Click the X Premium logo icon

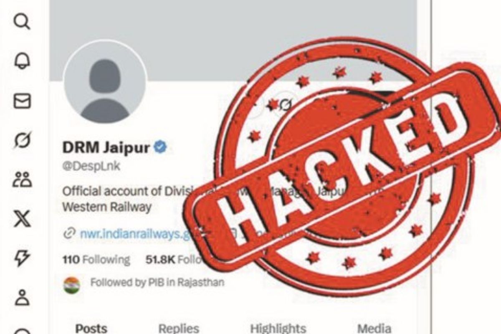pos(22,218)
